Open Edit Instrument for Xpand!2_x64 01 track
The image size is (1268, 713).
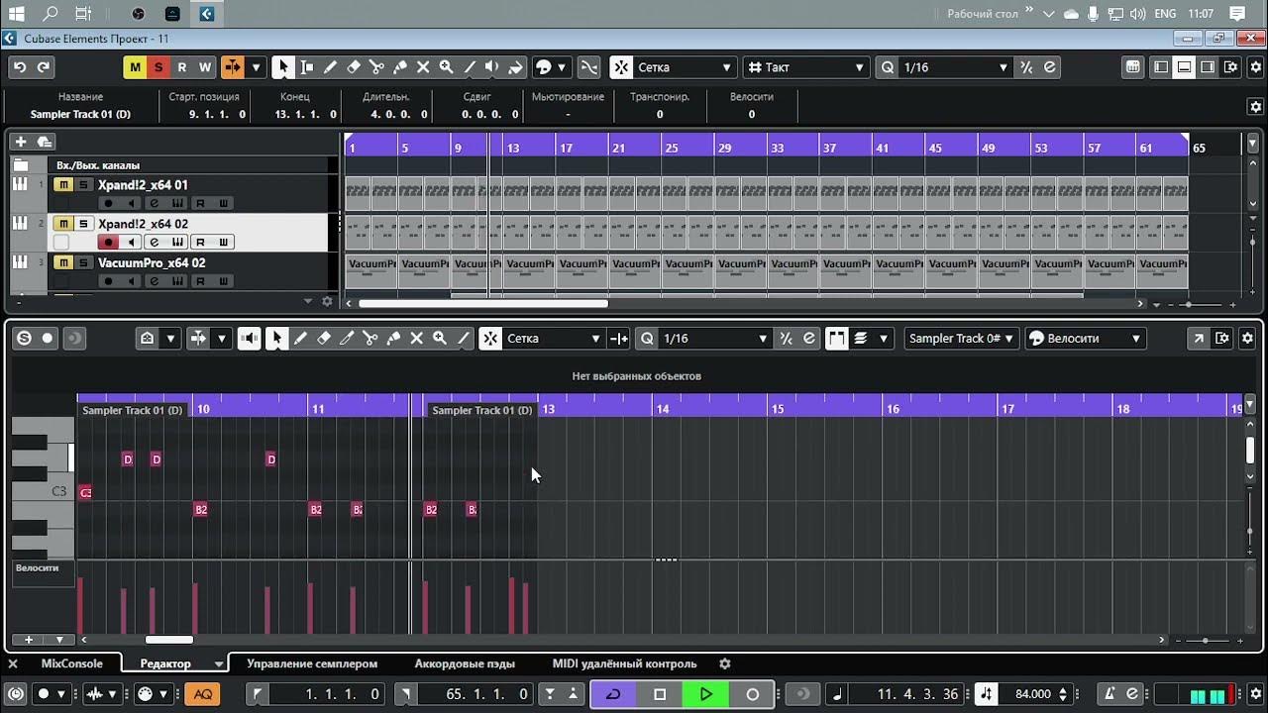click(179, 203)
